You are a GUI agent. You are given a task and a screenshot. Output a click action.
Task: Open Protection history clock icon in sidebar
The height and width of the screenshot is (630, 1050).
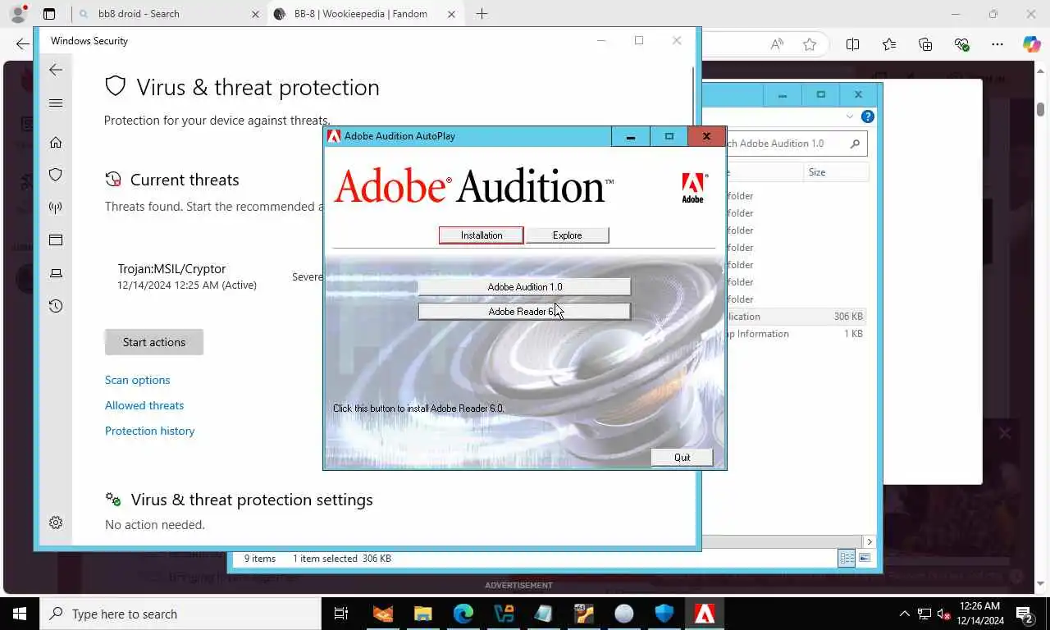56,306
